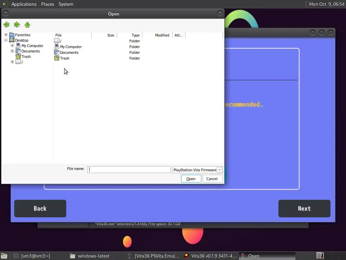The height and width of the screenshot is (260, 346).
Task: Select Trash label in folder tree
Action: 26,57
